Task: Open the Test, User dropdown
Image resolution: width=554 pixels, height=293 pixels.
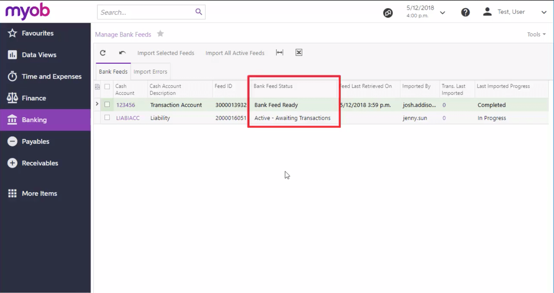Action: pos(544,12)
